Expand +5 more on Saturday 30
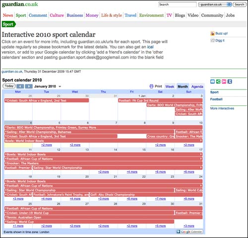This screenshot has width=248, height=238. pos(160,226)
